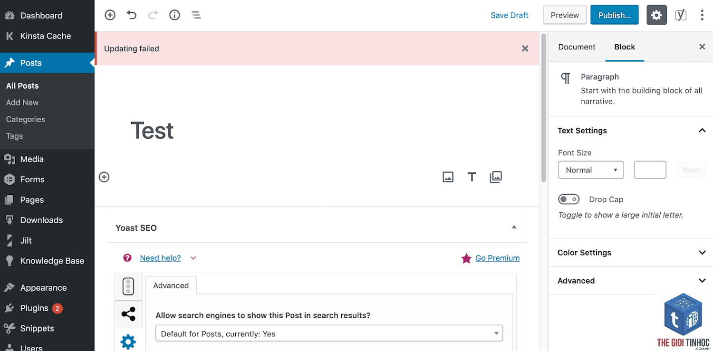Click the Publish button
The image size is (713, 351).
615,15
